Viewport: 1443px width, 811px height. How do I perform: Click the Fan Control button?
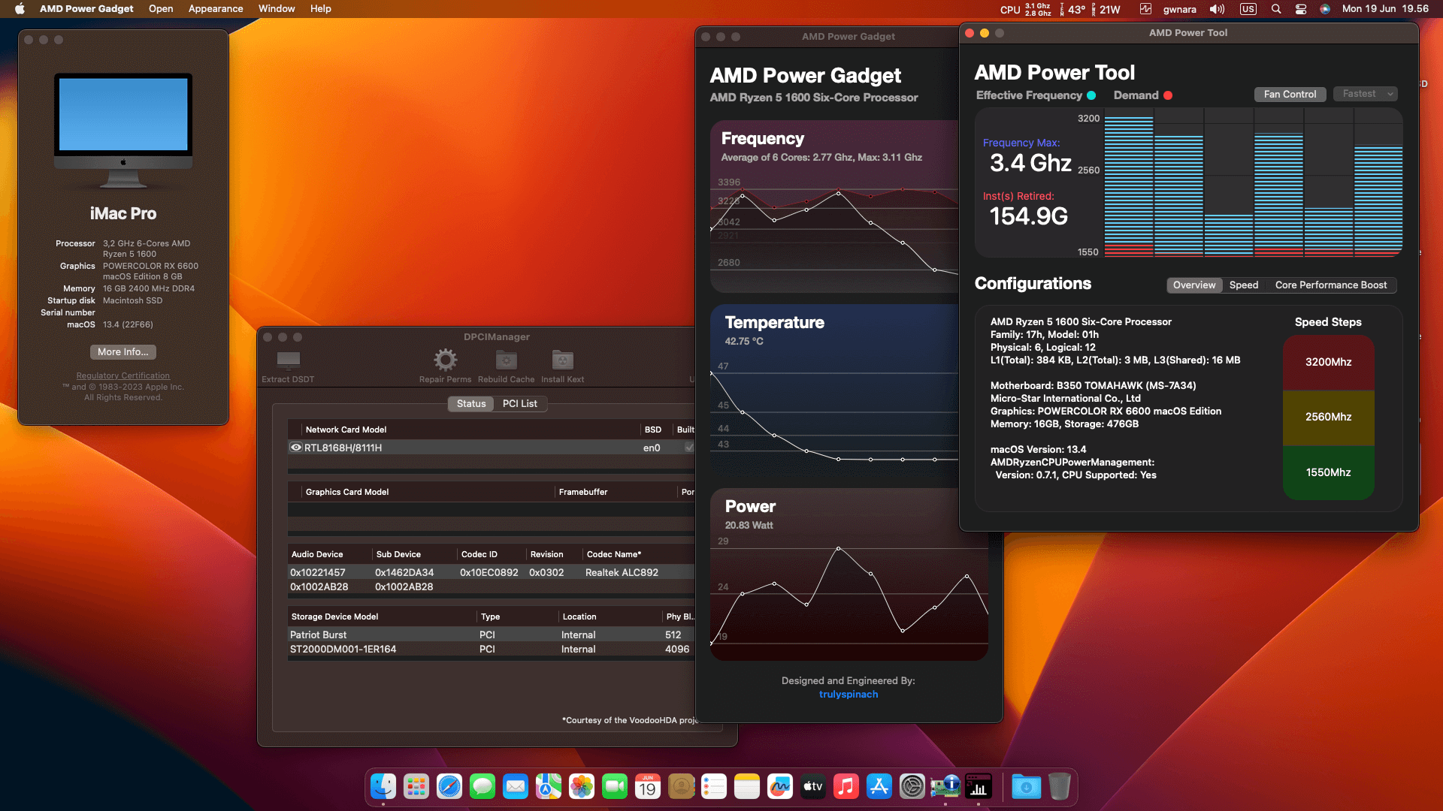pos(1290,95)
